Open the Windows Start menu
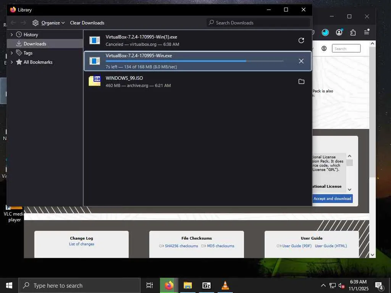 (x=9, y=285)
